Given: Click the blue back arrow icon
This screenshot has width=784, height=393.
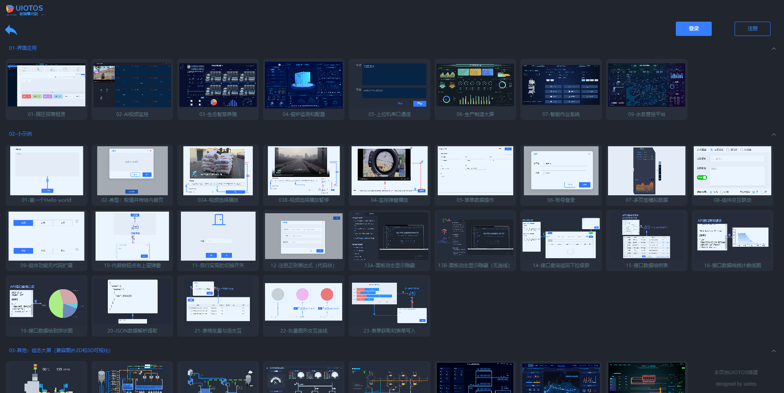Looking at the screenshot, I should (x=11, y=30).
